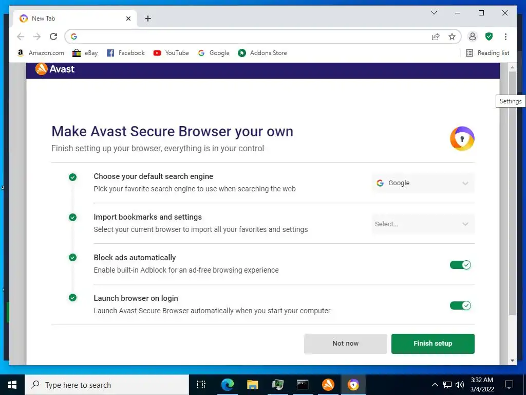Click Avast Secure Browser taskbar icon
Viewport: 526px width, 395px height.
(353, 385)
